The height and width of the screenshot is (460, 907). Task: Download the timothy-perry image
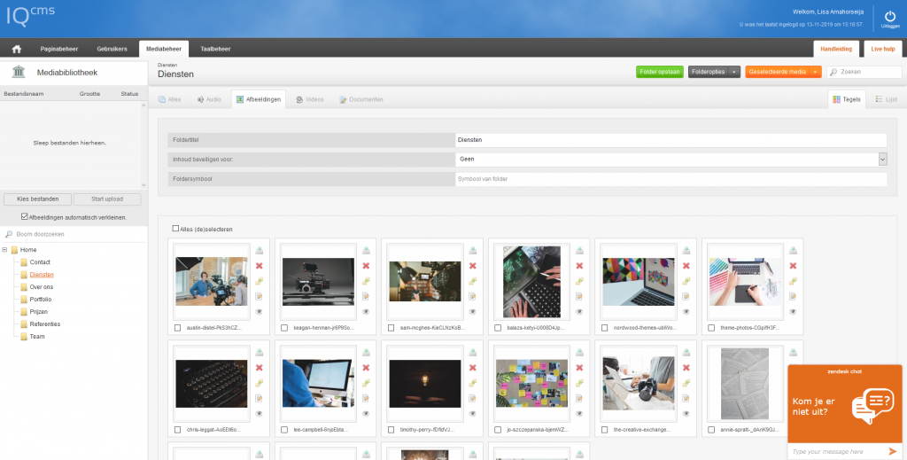tap(473, 353)
